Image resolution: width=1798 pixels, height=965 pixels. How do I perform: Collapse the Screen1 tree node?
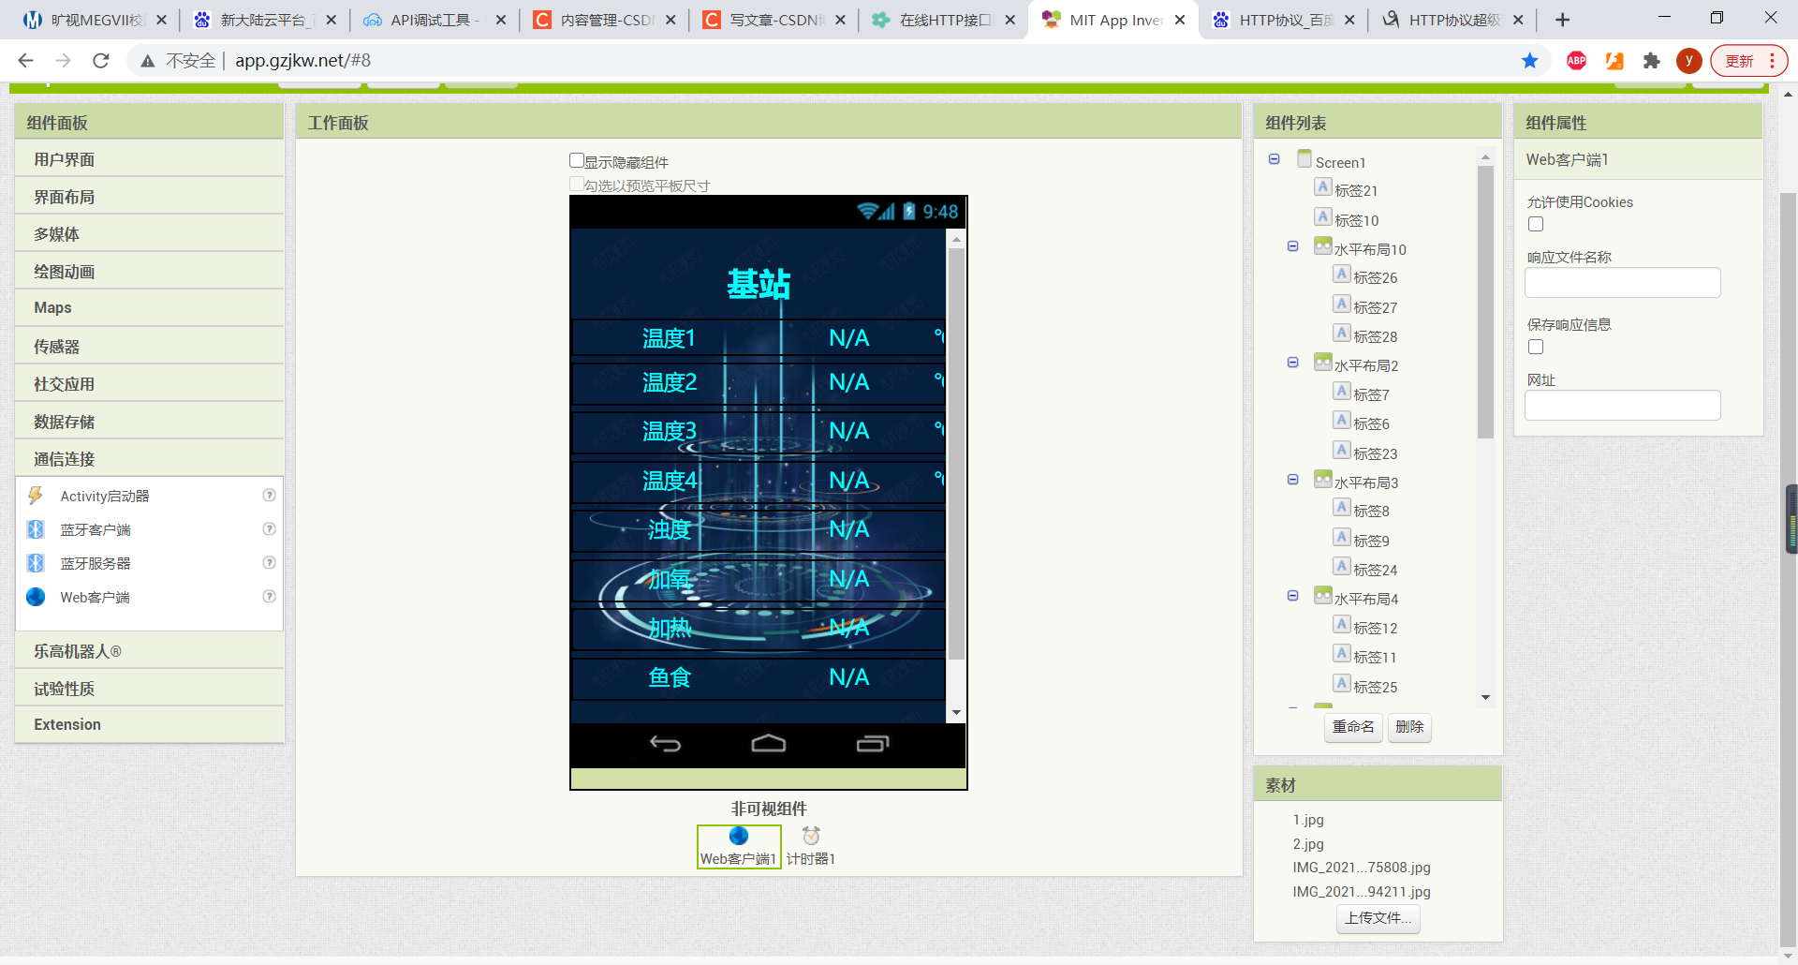click(x=1275, y=159)
